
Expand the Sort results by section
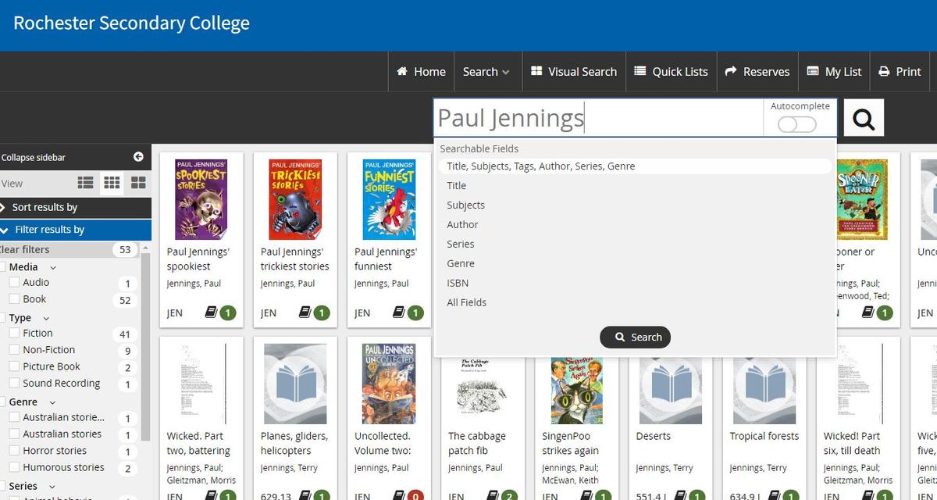[45, 208]
